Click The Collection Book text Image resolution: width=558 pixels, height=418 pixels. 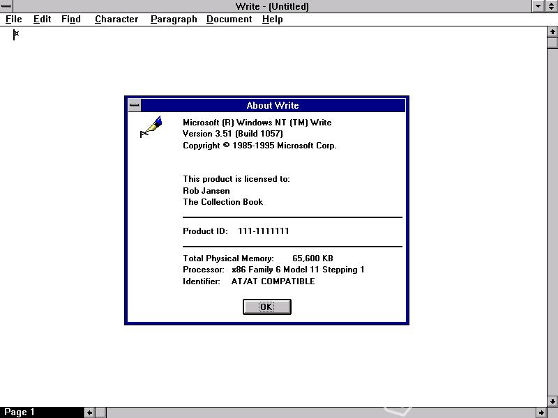(x=223, y=202)
